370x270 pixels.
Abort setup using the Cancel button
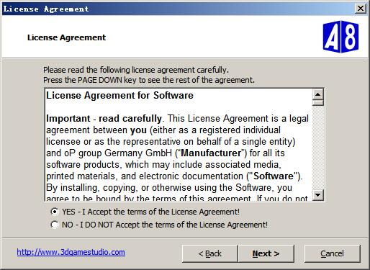point(332,253)
